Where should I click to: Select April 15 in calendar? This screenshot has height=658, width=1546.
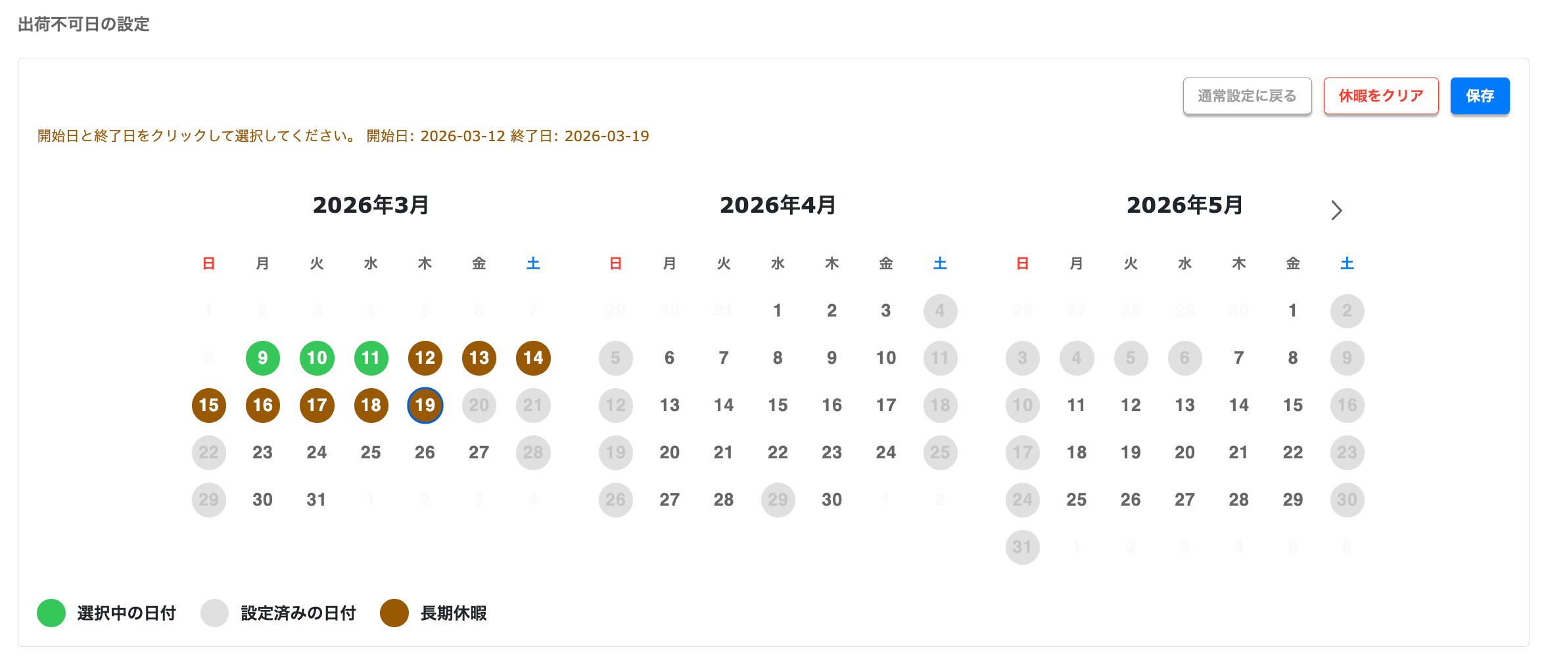point(778,405)
